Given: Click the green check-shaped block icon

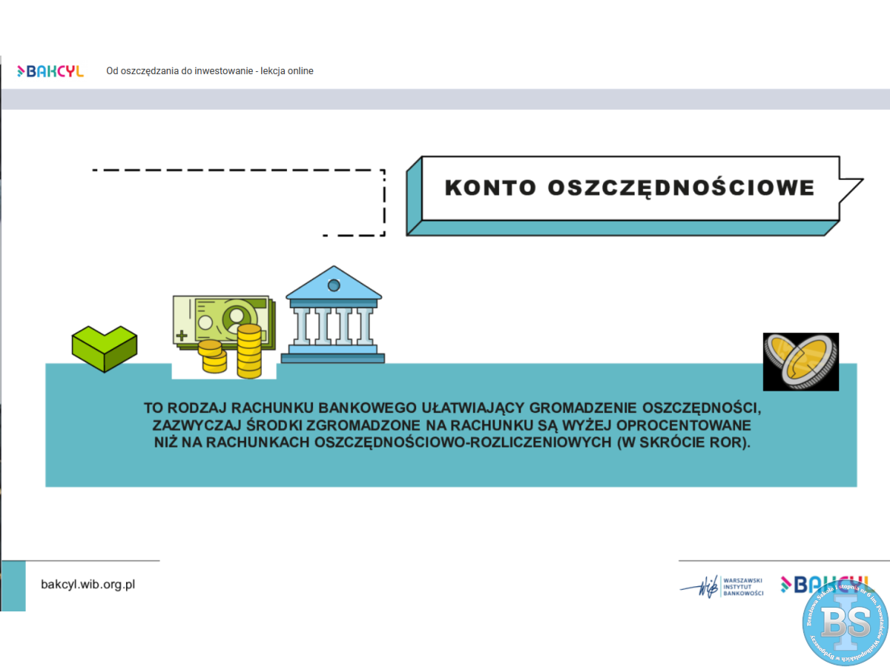Looking at the screenshot, I should coord(104,347).
